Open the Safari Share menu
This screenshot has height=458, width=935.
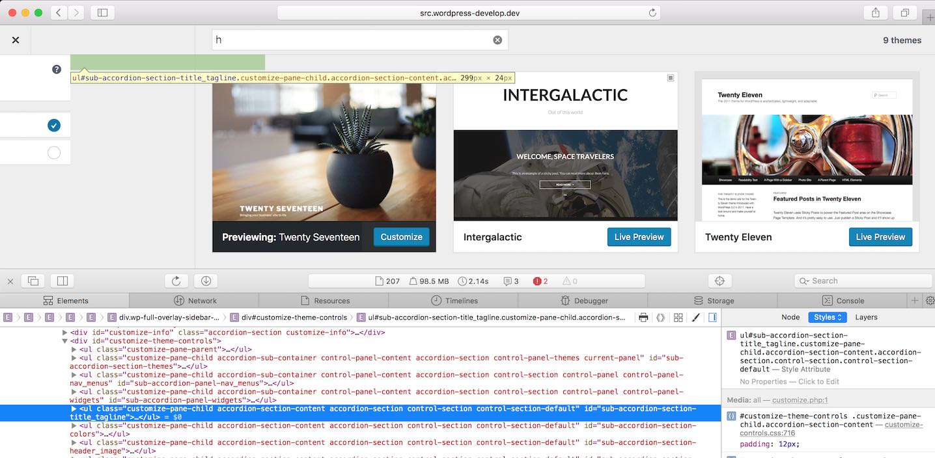point(876,12)
